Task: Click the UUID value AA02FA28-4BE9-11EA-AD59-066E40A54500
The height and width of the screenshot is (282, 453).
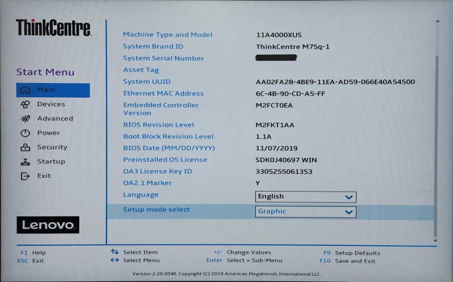Action: pos(335,82)
